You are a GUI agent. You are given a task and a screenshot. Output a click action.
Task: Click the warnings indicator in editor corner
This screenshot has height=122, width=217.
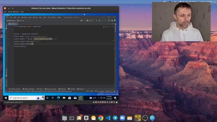(x=104, y=26)
